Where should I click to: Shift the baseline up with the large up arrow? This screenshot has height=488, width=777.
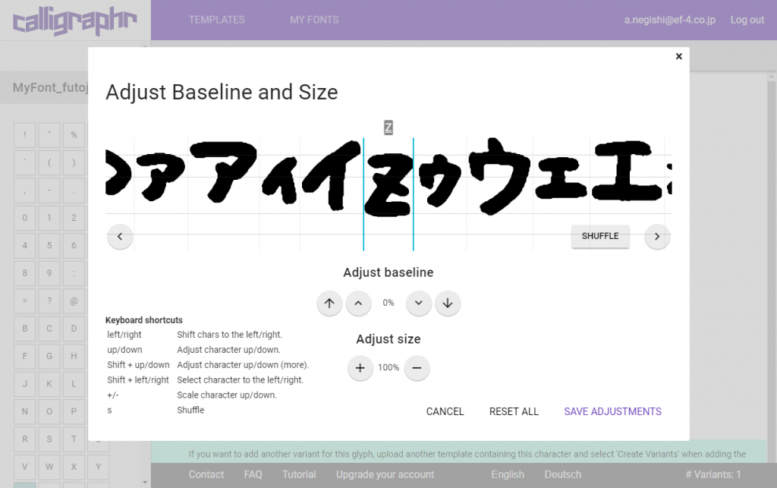[x=329, y=303]
